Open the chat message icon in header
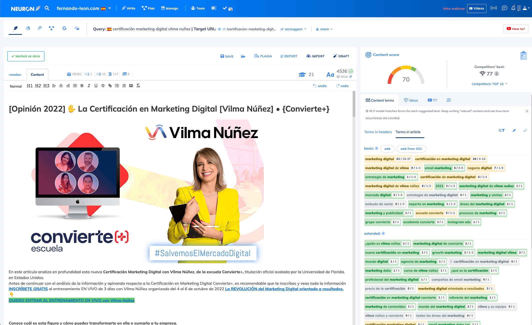This screenshot has height=325, width=532. pos(504,8)
